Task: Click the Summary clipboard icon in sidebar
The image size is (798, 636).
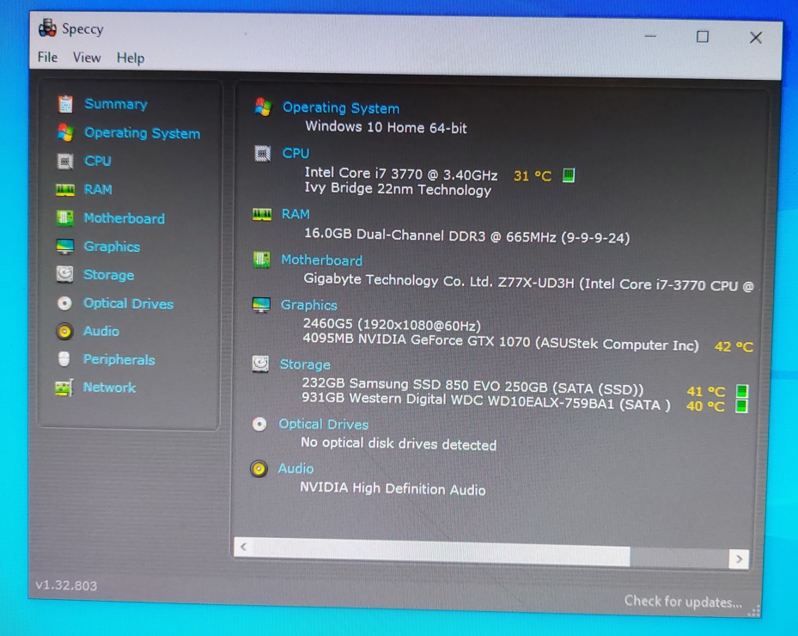Action: click(65, 104)
